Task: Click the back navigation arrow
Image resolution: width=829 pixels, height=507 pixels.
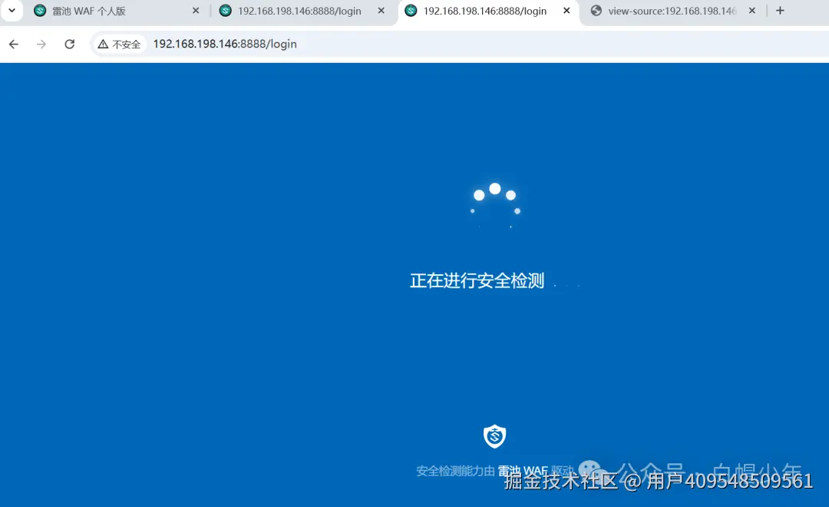Action: 13,44
